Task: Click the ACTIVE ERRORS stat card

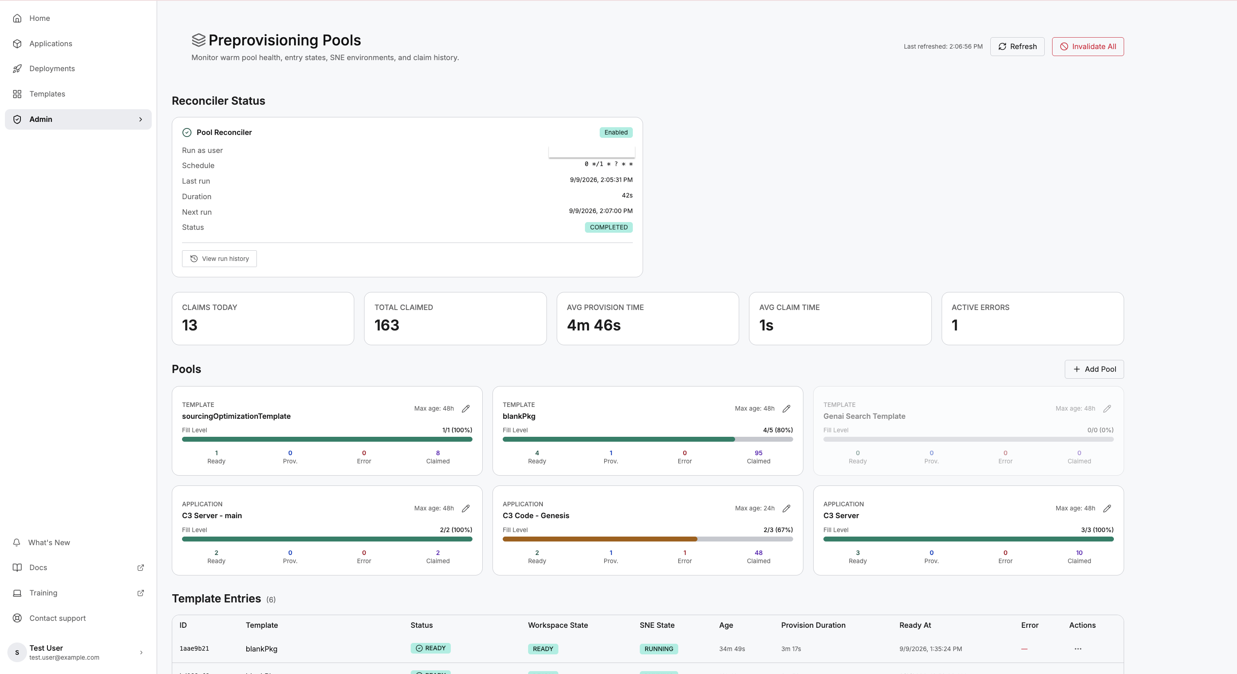Action: 1032,319
